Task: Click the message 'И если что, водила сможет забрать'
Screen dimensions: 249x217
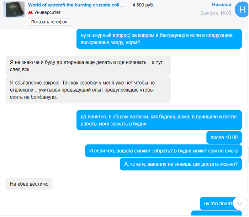Action: pyautogui.click(x=163, y=151)
